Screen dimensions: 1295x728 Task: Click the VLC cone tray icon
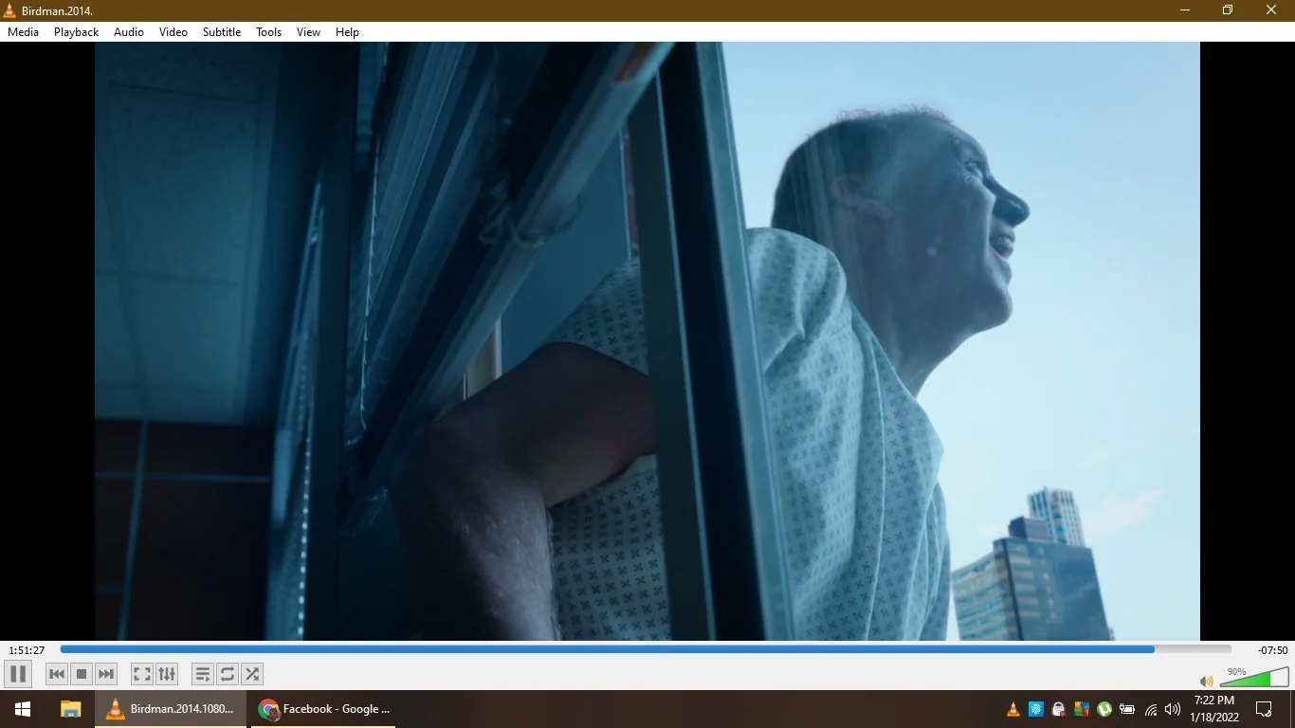click(1013, 709)
